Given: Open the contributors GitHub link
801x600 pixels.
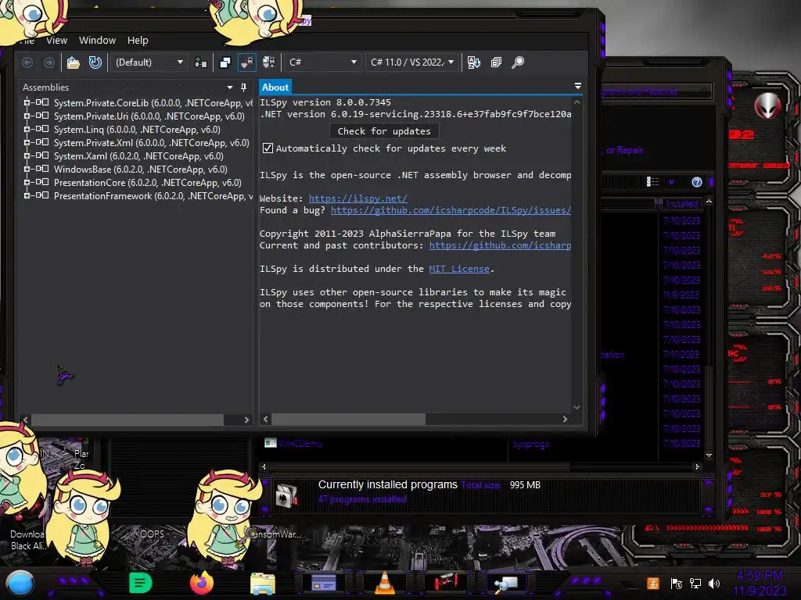Looking at the screenshot, I should tap(500, 245).
